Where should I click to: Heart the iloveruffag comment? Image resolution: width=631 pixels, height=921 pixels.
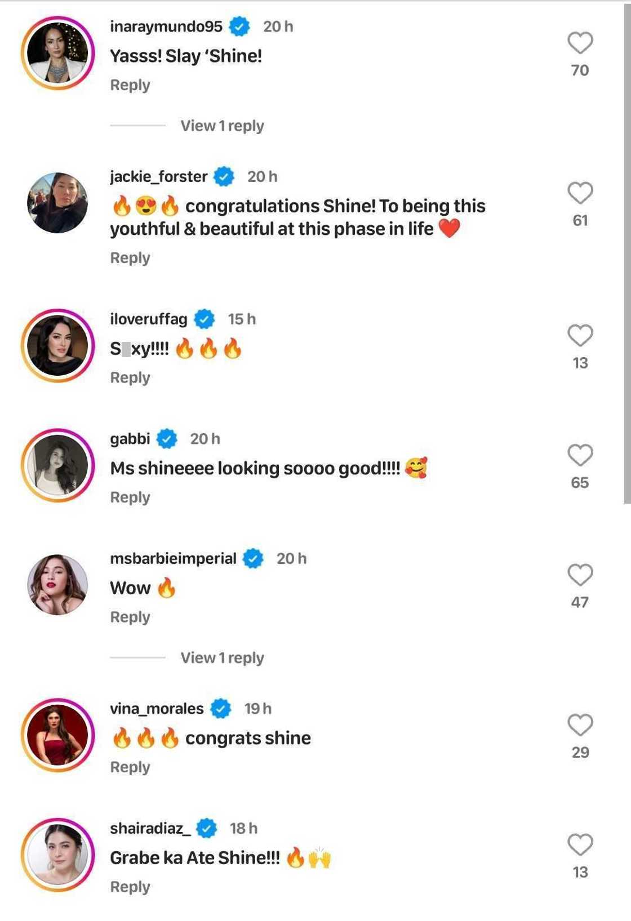(x=580, y=336)
